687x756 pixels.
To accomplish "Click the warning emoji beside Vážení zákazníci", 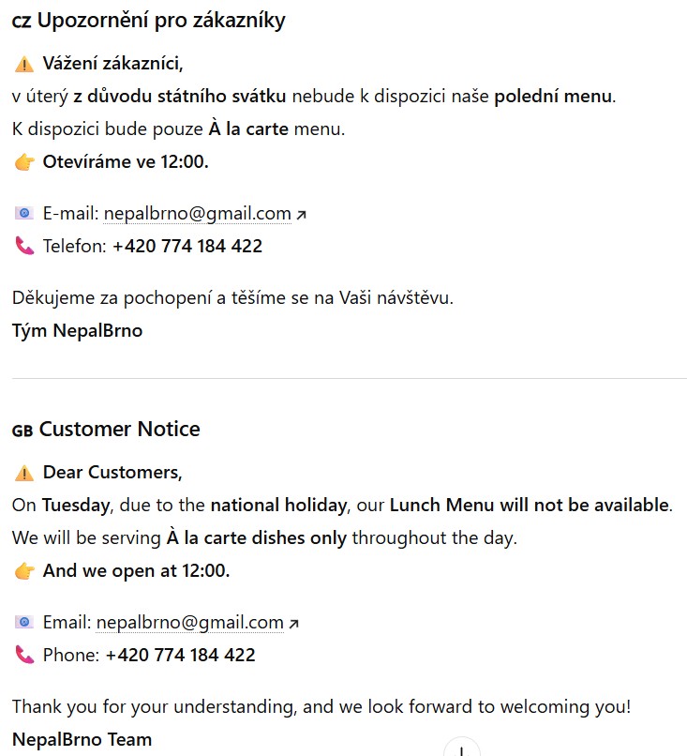I will (x=24, y=64).
